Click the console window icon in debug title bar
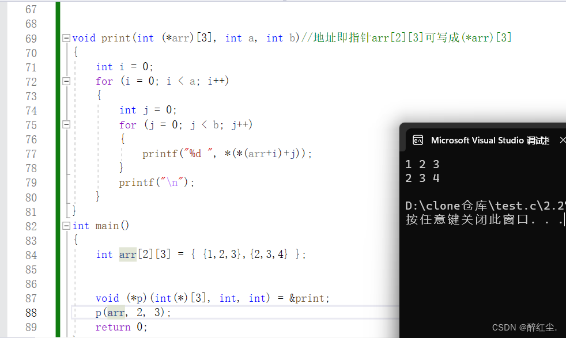The height and width of the screenshot is (338, 566). (418, 140)
